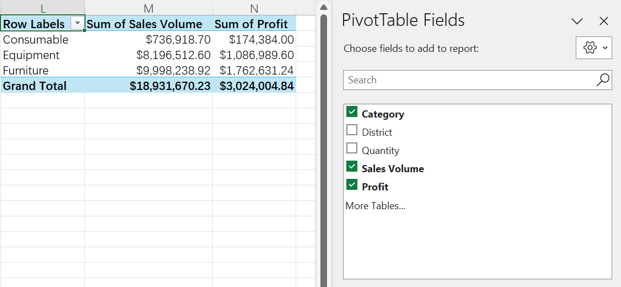Click the Grand Total label cell
This screenshot has width=621, height=287.
click(x=35, y=86)
